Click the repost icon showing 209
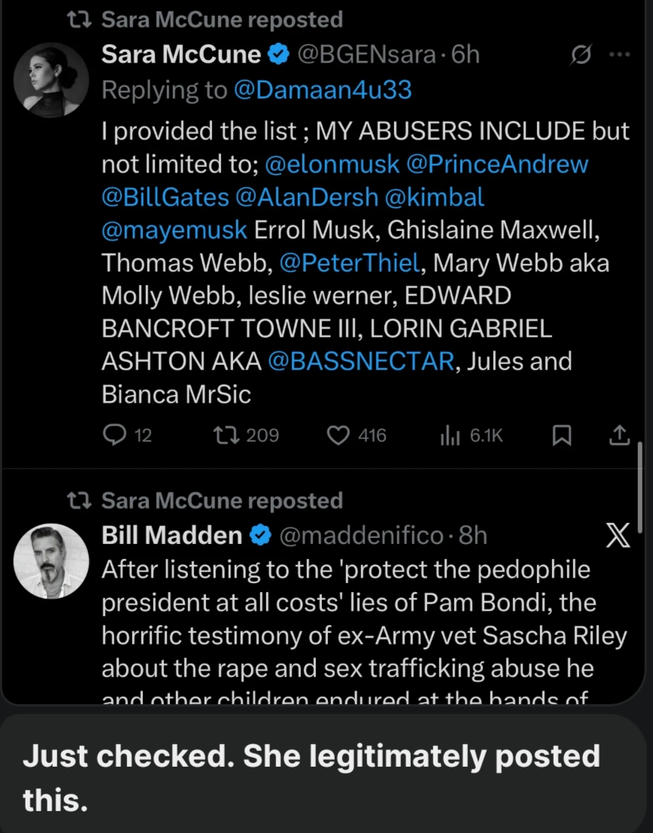This screenshot has width=653, height=833. point(223,435)
